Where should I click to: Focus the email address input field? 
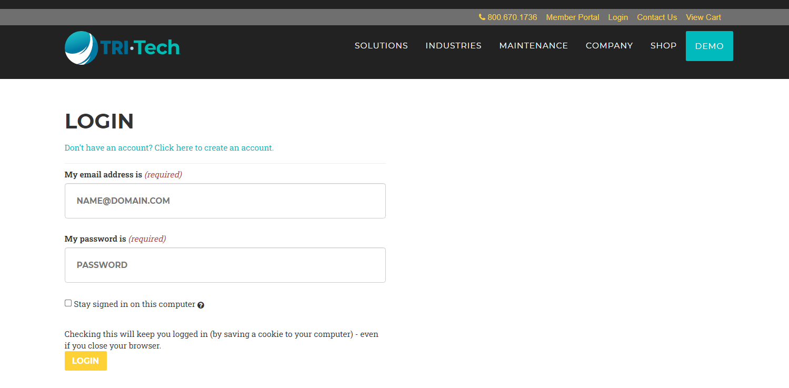pyautogui.click(x=225, y=201)
